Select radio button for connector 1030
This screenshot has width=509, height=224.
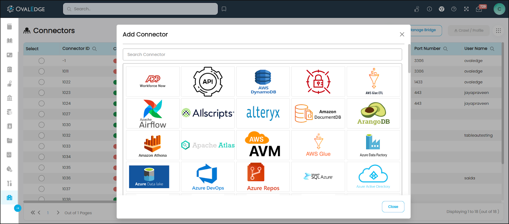[x=41, y=125]
